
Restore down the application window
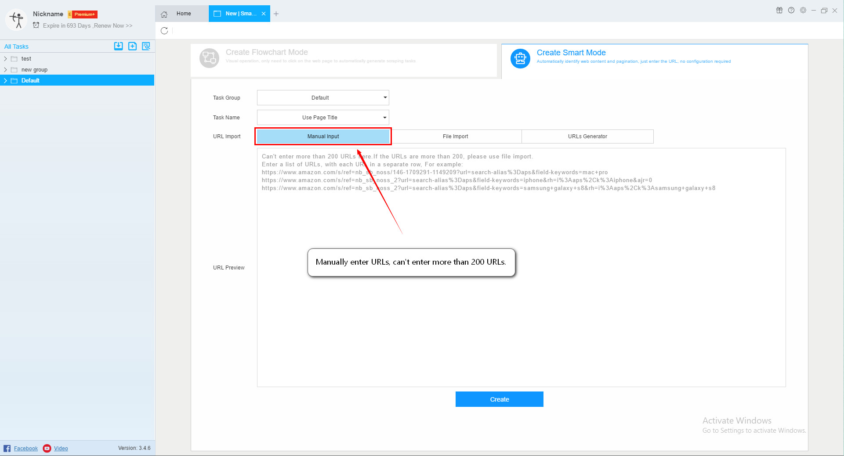824,10
